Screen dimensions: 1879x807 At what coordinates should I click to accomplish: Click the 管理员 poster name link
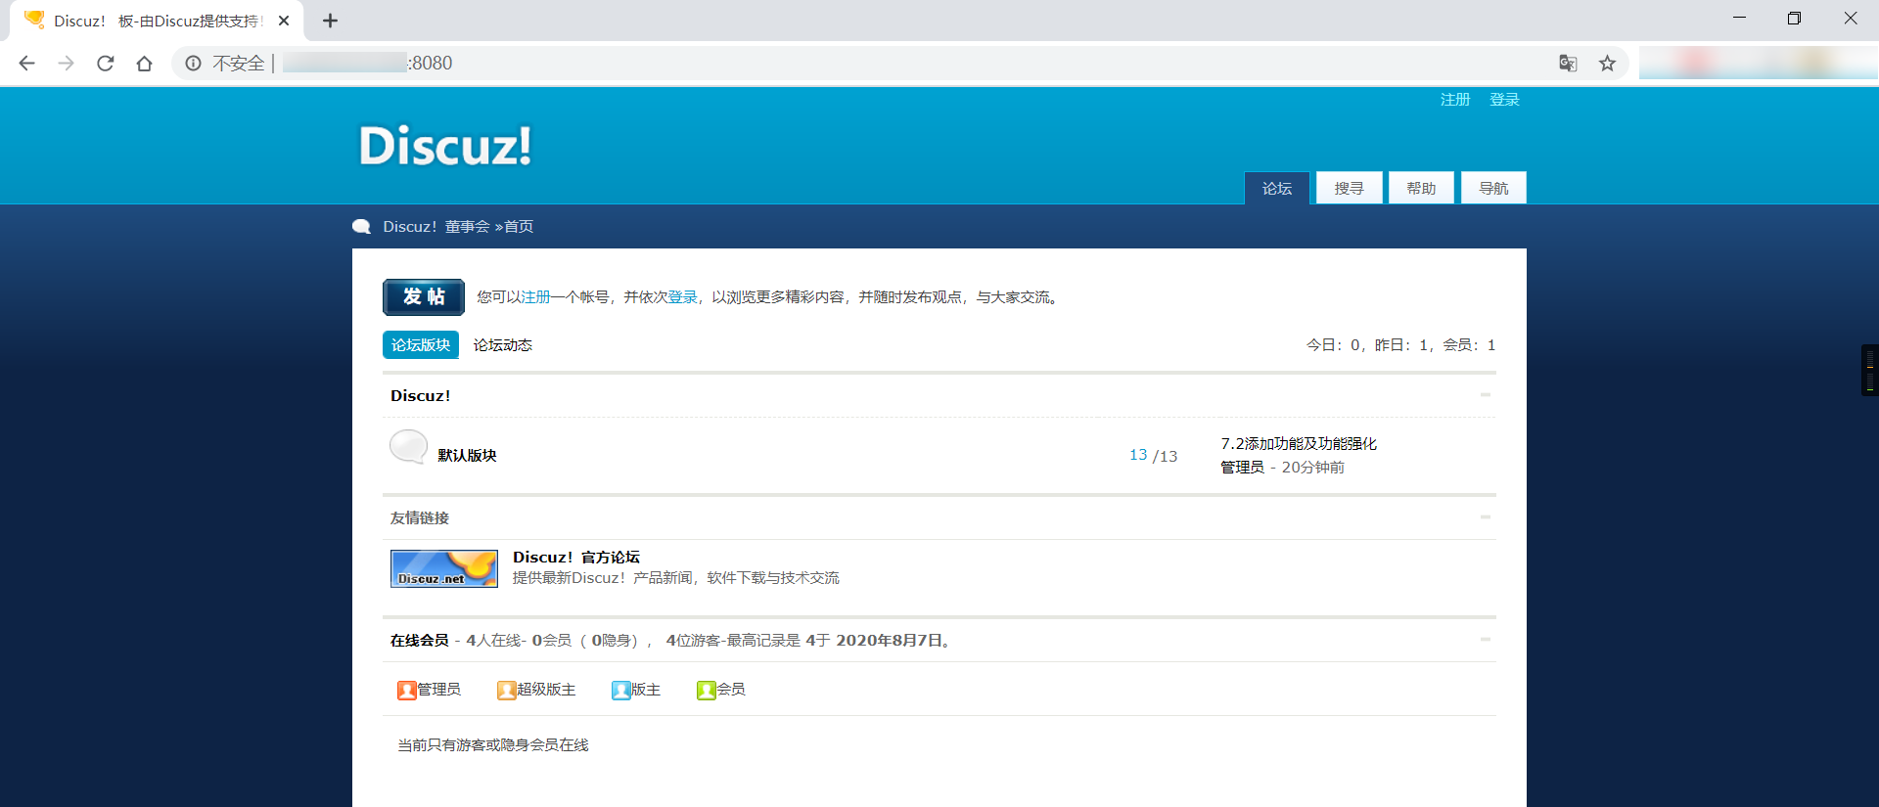click(1242, 468)
